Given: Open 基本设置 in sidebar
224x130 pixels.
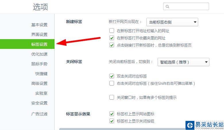Looking at the screenshot, I should tap(39, 25).
